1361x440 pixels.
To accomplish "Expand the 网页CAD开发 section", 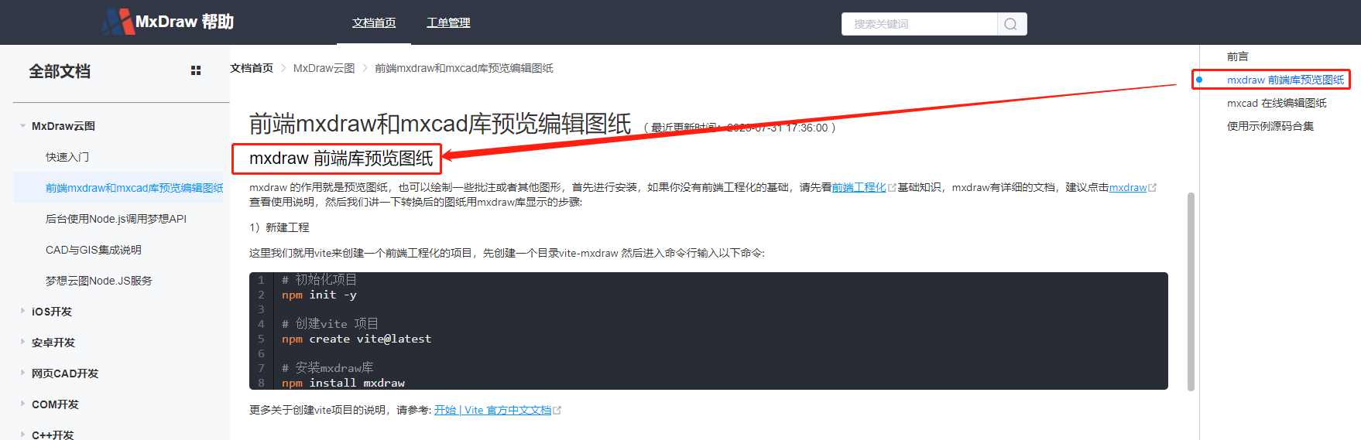I will (x=22, y=373).
